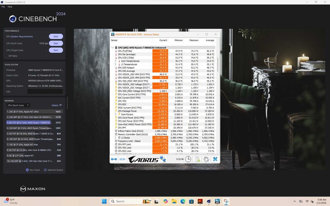Viewport: 330px width, 206px height.
Task: Click the Info text field in Your System
Action: [45, 91]
